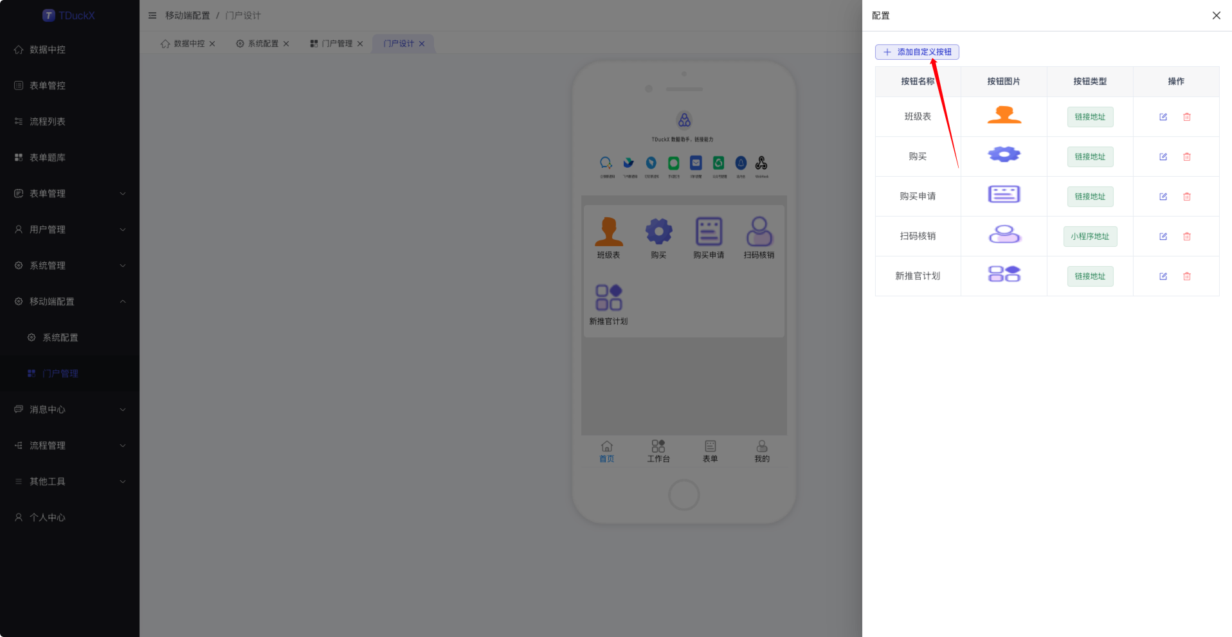Collapse the 移动端配置 sidebar submenu
Viewport: 1232px width, 637px height.
[x=69, y=301]
